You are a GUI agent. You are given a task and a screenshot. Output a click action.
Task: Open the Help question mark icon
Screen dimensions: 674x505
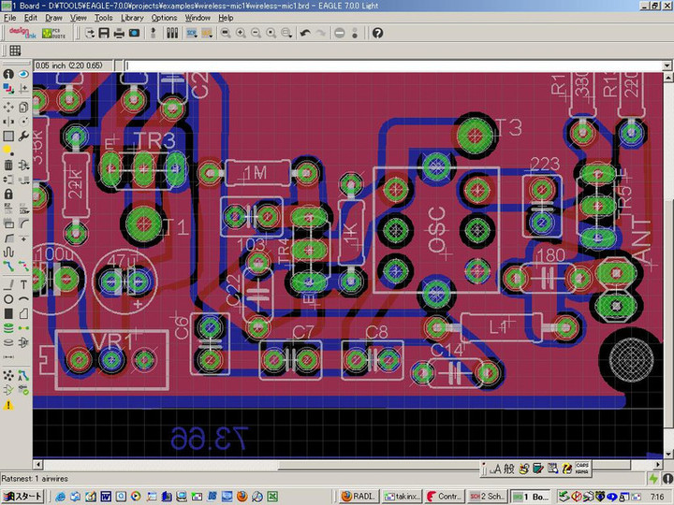coord(377,33)
